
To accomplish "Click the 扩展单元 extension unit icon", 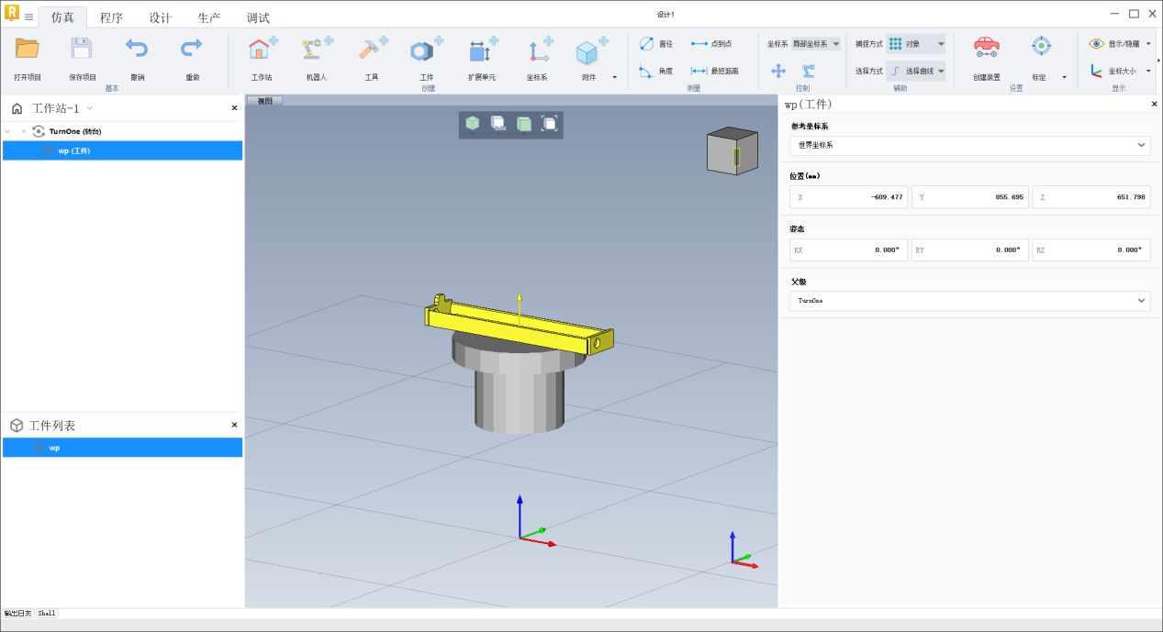I will tap(482, 50).
